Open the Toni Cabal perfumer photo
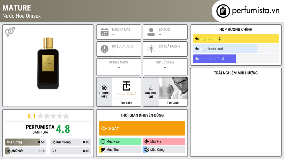 click(x=173, y=88)
